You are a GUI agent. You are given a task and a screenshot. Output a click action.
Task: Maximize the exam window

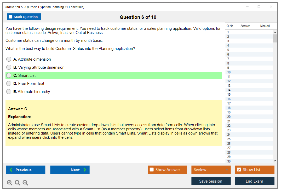click(259, 7)
